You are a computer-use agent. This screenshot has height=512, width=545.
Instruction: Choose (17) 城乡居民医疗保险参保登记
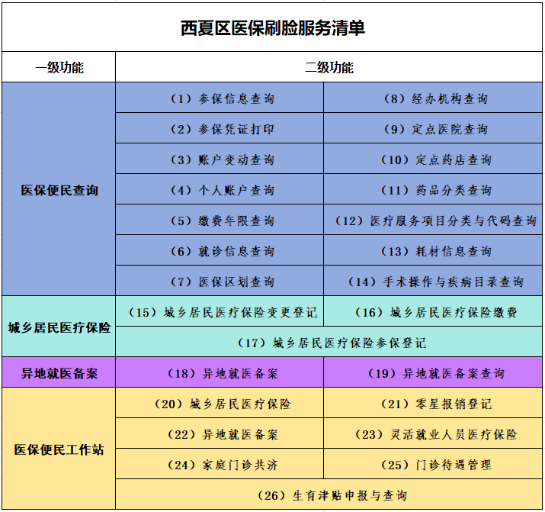click(330, 343)
